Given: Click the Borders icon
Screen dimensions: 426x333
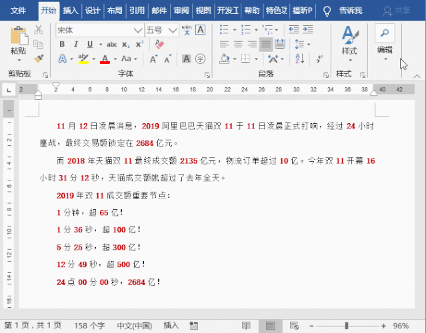Looking at the screenshot, I should [x=245, y=59].
